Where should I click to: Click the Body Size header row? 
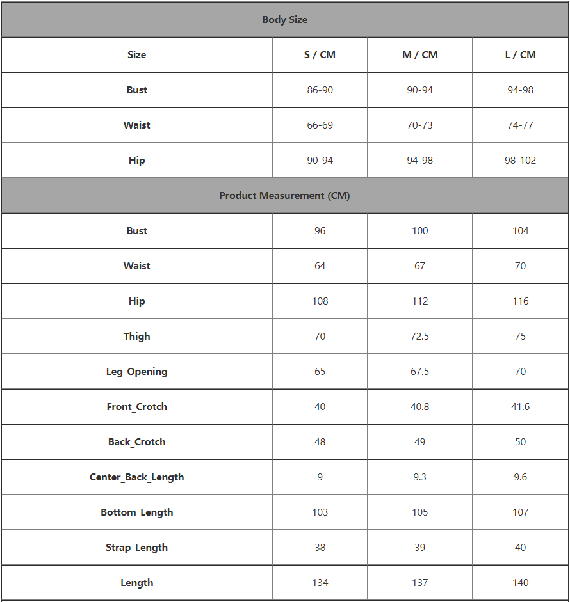(284, 20)
